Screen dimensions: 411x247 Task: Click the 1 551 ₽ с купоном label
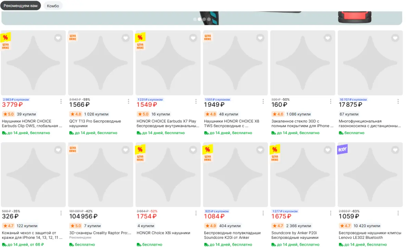tap(217, 100)
